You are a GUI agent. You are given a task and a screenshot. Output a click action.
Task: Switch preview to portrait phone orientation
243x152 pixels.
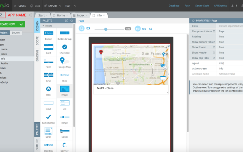click(x=81, y=28)
